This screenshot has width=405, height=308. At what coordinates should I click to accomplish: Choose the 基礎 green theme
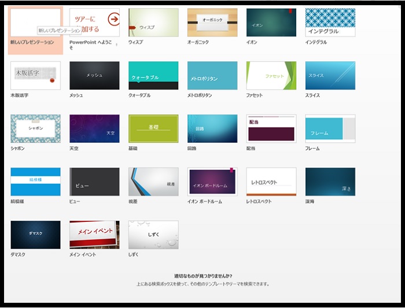153,128
